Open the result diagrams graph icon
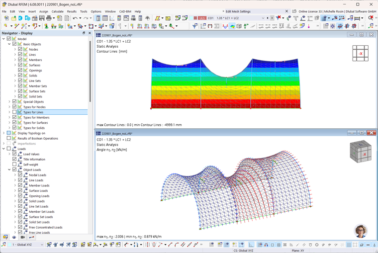Viewport: 378px width, 253px height. coord(112,18)
